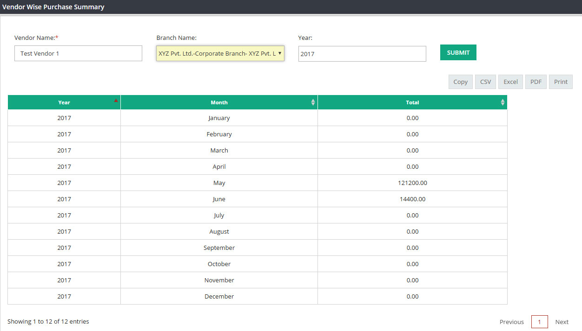
Task: Click the Year input field
Action: pyautogui.click(x=362, y=54)
